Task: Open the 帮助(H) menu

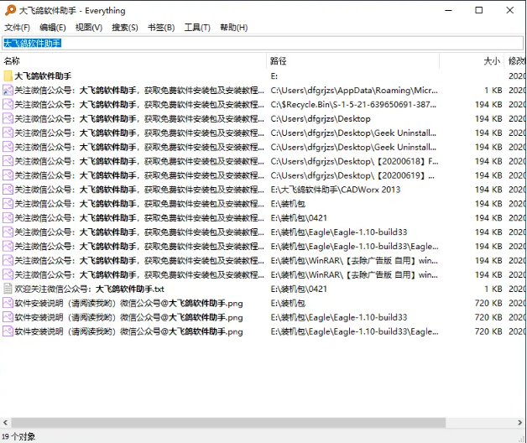Action: (x=233, y=28)
